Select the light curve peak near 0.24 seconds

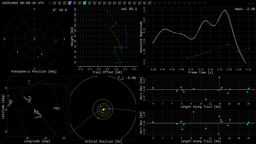(x=225, y=10)
